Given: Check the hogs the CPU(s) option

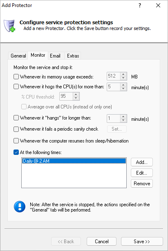Looking at the screenshot, I should (16, 87).
